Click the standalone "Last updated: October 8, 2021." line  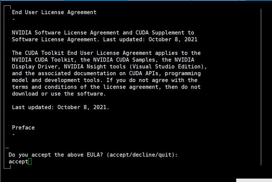(61, 107)
